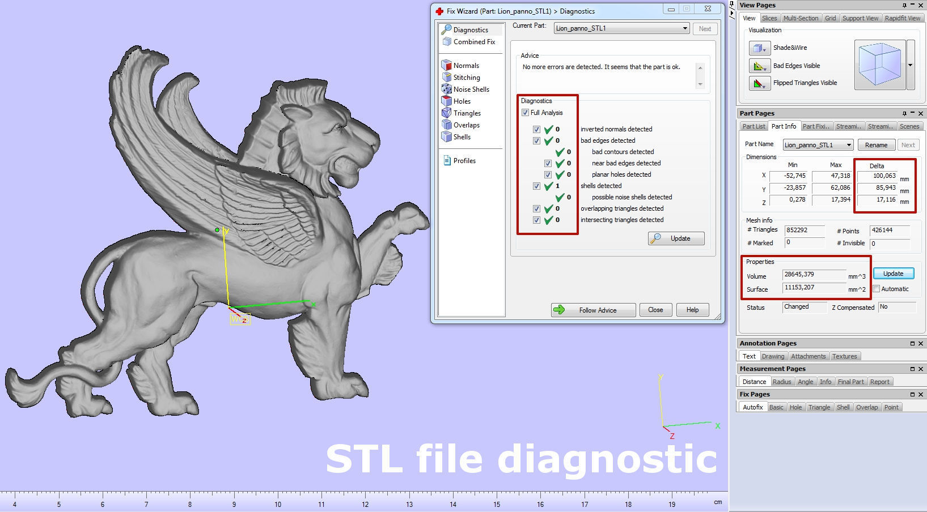
Task: Click Update beside the Volume property
Action: point(893,274)
